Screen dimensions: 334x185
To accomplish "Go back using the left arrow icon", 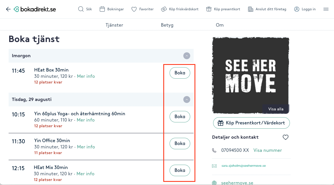I will point(8,9).
